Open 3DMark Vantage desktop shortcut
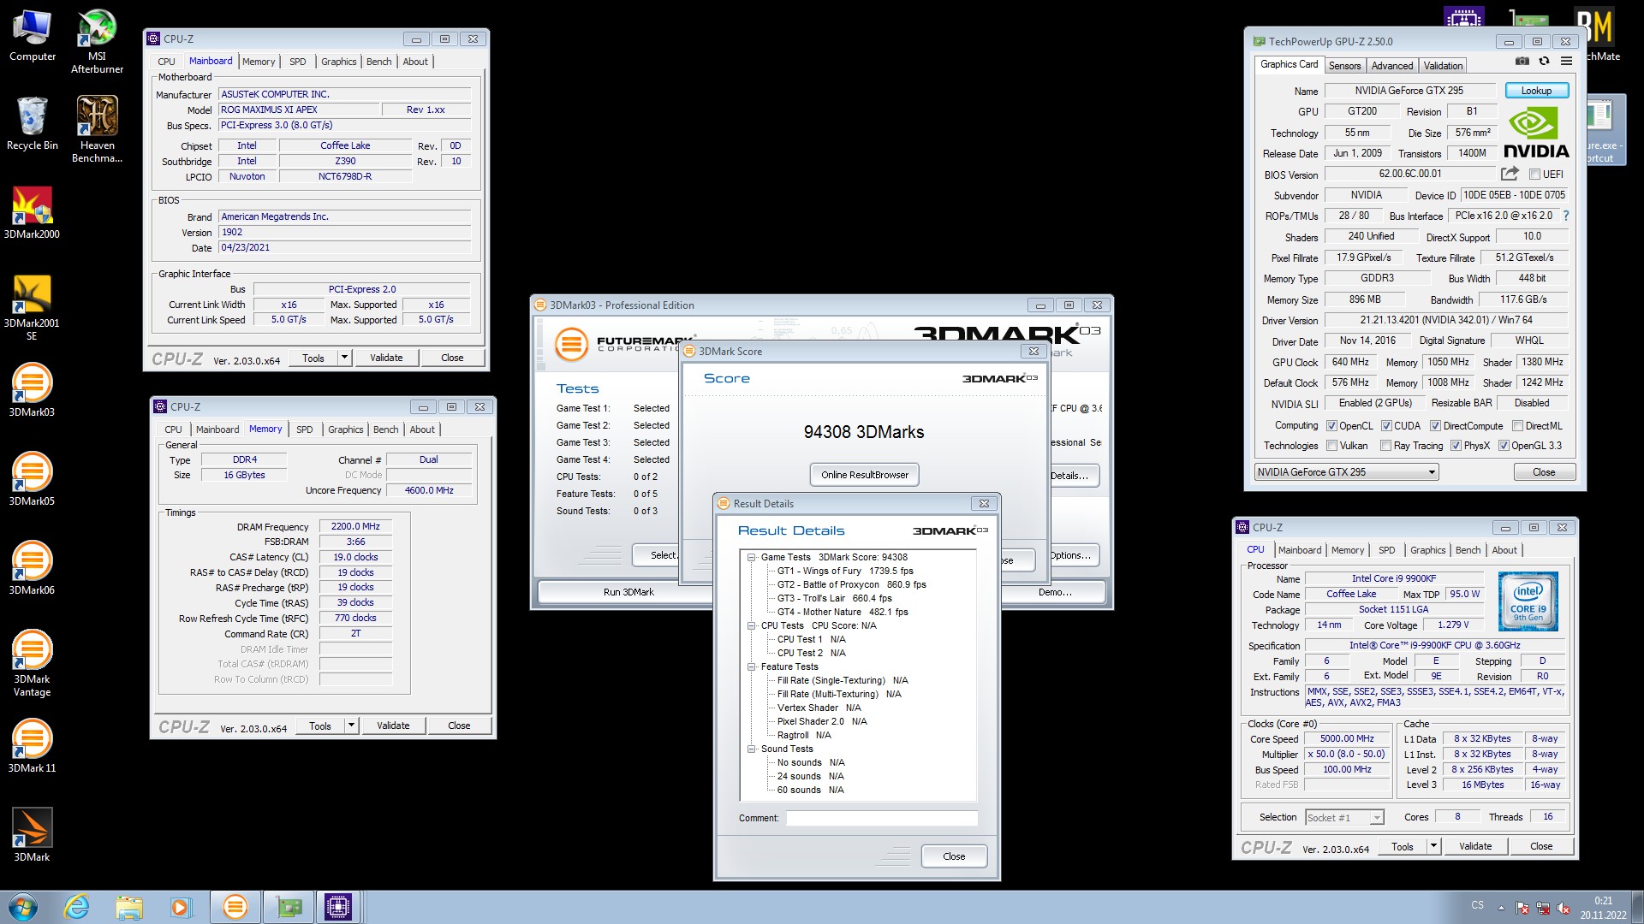This screenshot has width=1644, height=924. point(32,664)
